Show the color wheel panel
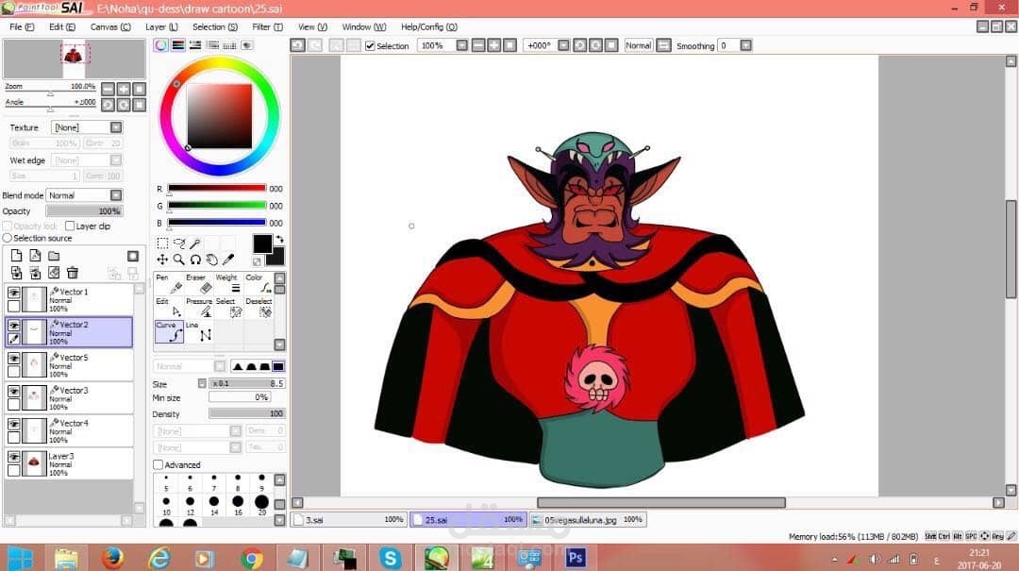The width and height of the screenshot is (1019, 571). (x=160, y=45)
